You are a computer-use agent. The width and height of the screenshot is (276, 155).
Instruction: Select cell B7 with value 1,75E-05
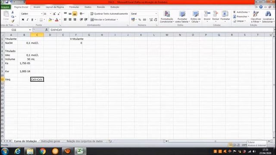point(24,63)
